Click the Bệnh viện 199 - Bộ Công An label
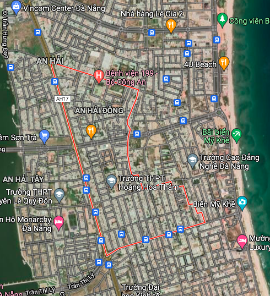 [132, 78]
